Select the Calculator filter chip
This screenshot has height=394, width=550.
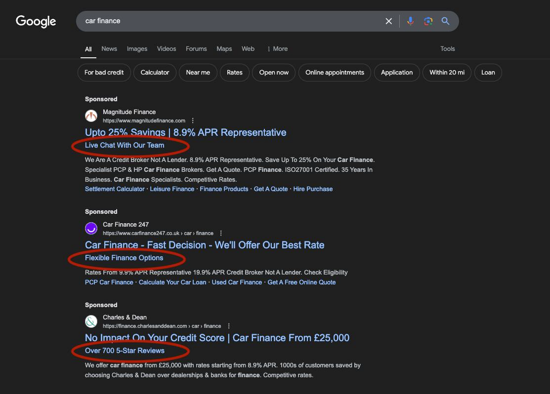[x=155, y=73]
